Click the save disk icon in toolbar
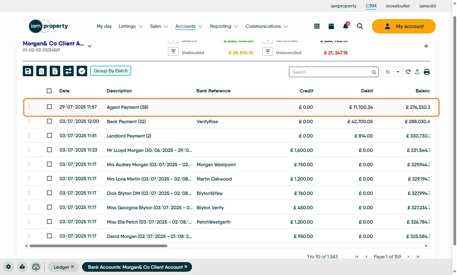This screenshot has height=275, width=457. (28, 71)
